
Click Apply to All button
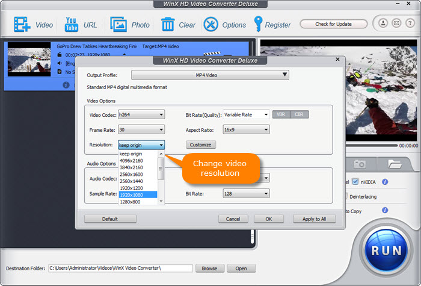point(314,219)
